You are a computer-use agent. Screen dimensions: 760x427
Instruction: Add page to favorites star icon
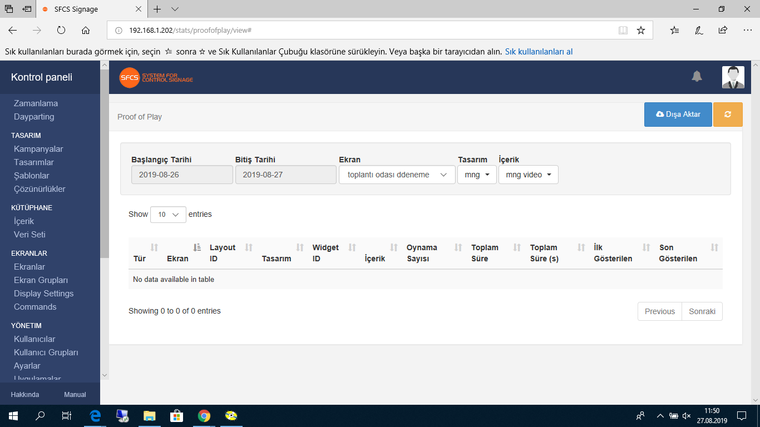click(641, 30)
